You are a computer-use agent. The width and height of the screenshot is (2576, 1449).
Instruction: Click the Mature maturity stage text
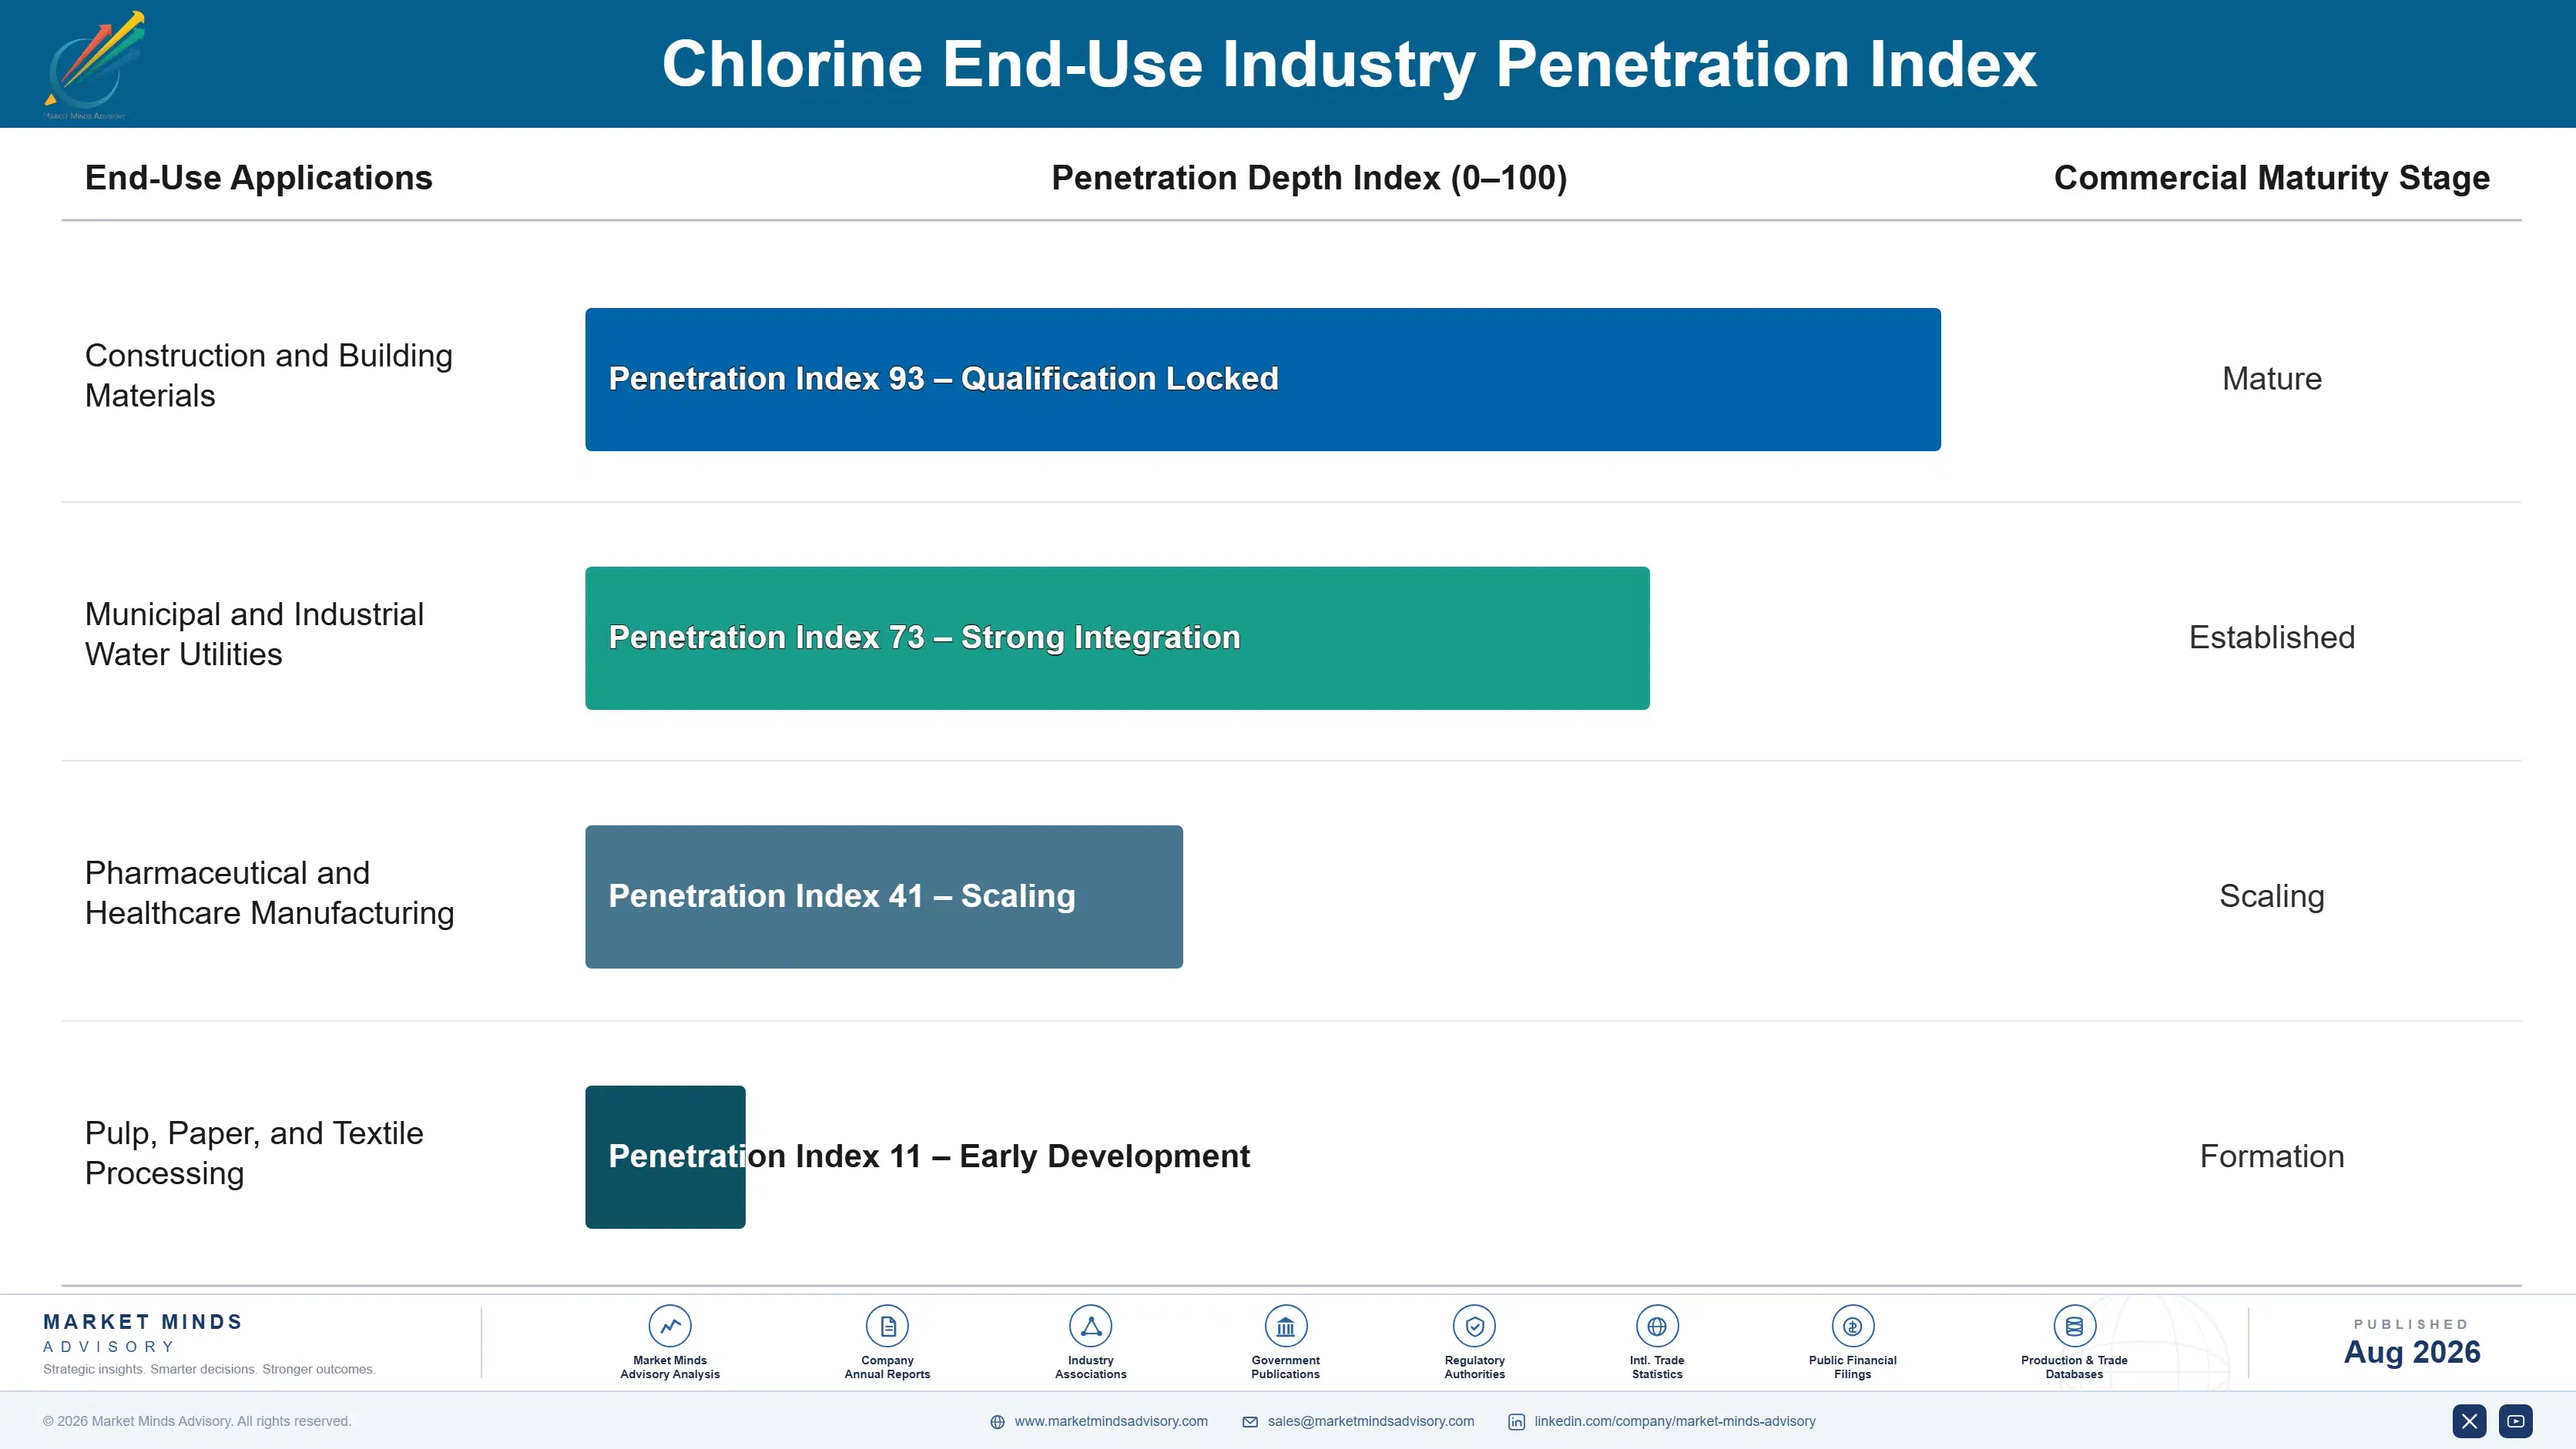pyautogui.click(x=2271, y=379)
